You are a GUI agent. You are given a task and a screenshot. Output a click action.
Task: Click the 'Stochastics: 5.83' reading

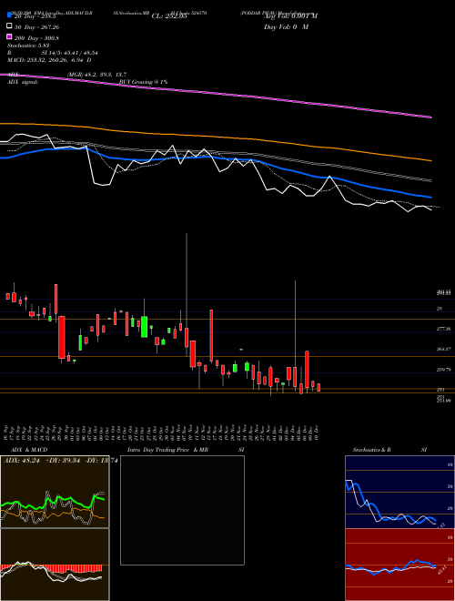coord(28,46)
